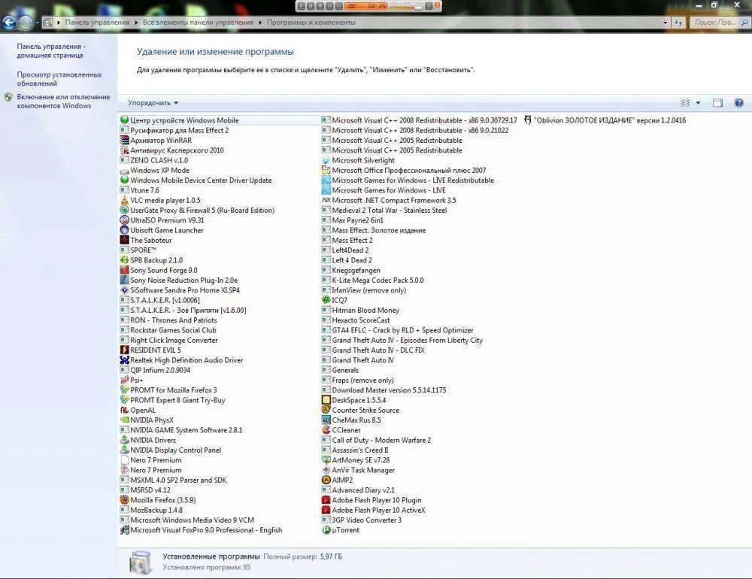Select the ICQ7 flower icon
The width and height of the screenshot is (752, 579).
point(326,300)
